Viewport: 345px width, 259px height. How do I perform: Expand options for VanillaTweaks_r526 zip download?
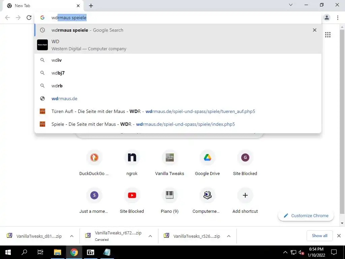[x=229, y=236]
